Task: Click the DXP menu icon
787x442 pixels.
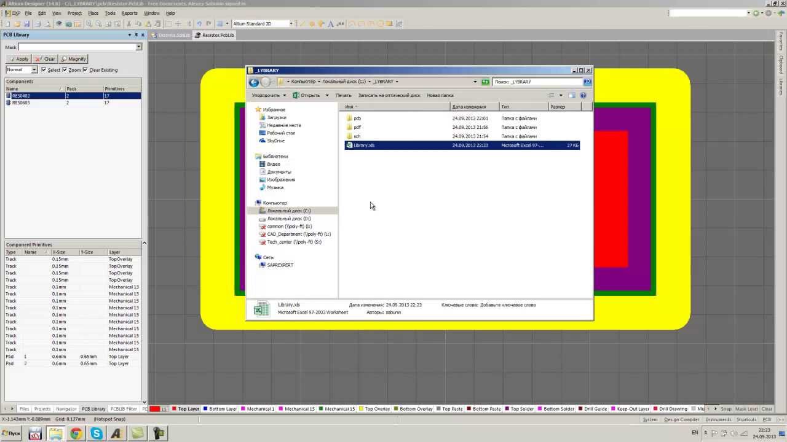Action: 12,13
